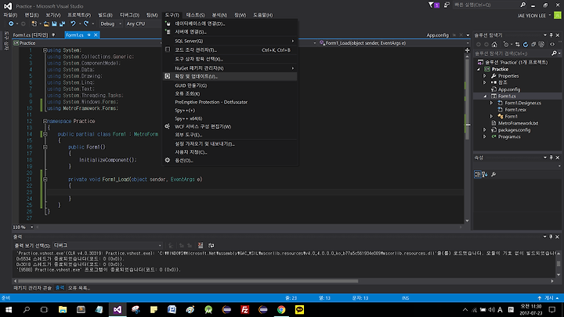Viewport: 564px width, 317px height.
Task: Click the Save file toolbar icon
Action: click(54, 24)
